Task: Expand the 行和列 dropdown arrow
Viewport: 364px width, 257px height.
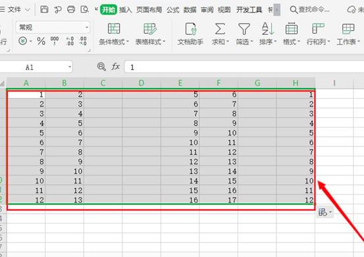Action: tap(328, 41)
